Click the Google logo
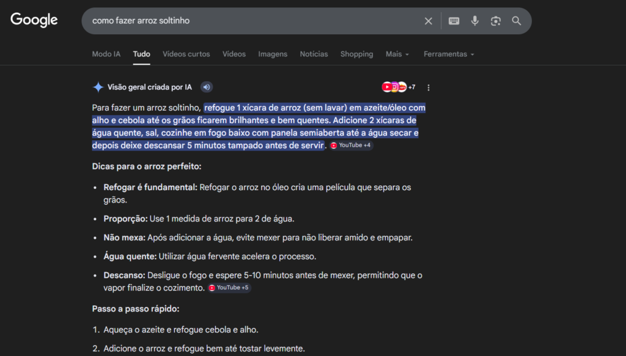Image resolution: width=626 pixels, height=356 pixels. coord(34,20)
